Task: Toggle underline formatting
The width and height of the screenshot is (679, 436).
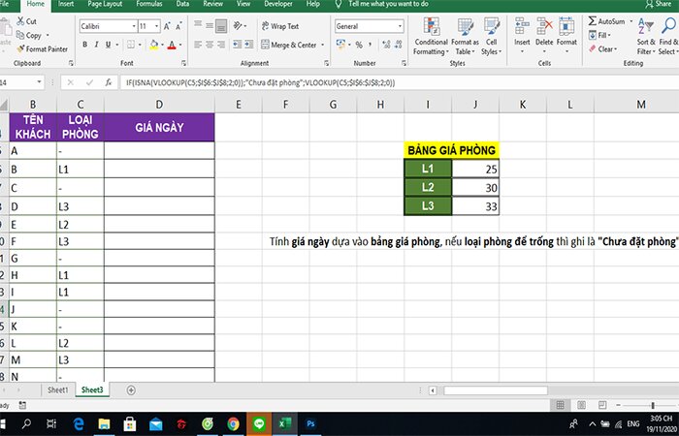Action: 108,45
